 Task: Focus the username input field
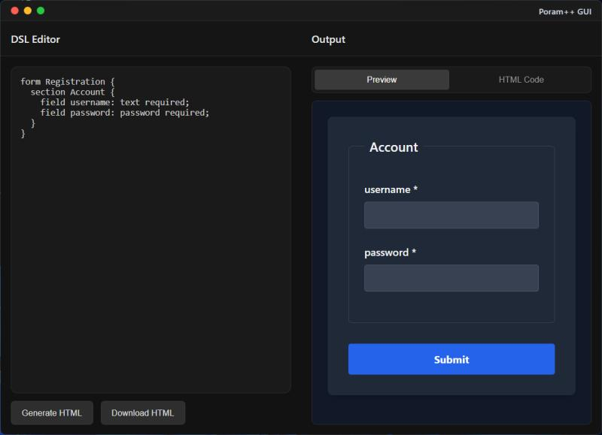(451, 215)
